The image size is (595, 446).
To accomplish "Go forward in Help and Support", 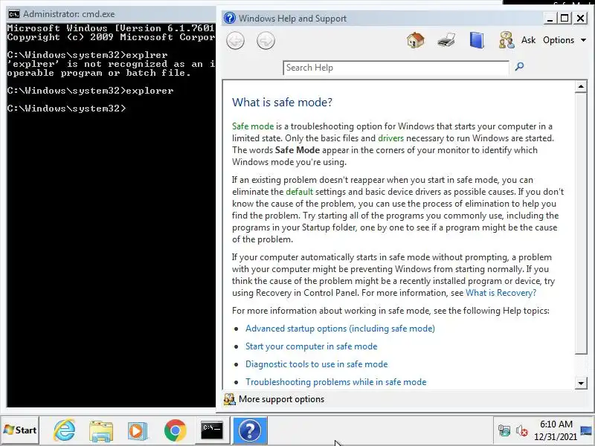I will pos(266,41).
